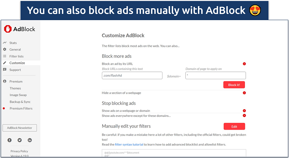Open AdBlock's Twitter page icon
The width and height of the screenshot is (289, 158).
click(x=19, y=140)
